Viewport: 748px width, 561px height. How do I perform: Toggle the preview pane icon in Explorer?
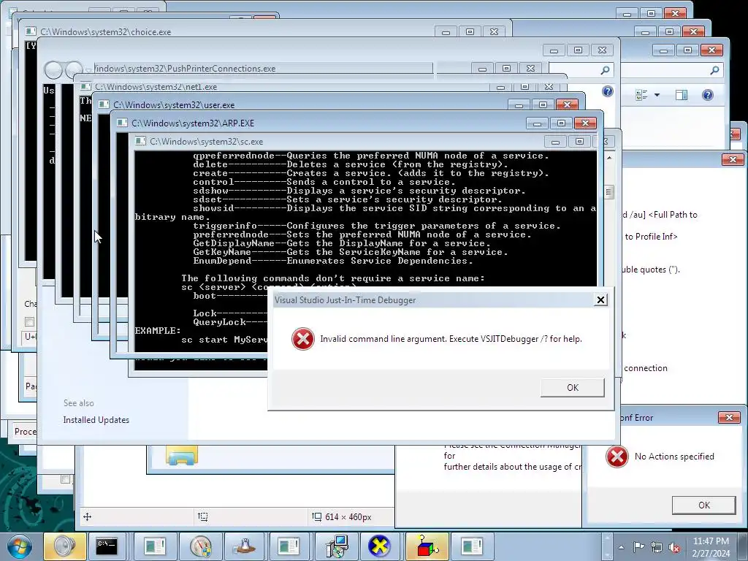(682, 95)
